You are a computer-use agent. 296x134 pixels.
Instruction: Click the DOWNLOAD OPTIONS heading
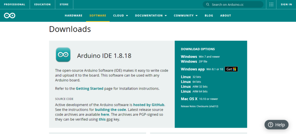click(198, 49)
